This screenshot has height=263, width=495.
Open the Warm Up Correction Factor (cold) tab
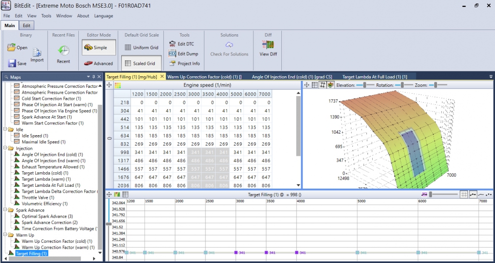coord(204,77)
